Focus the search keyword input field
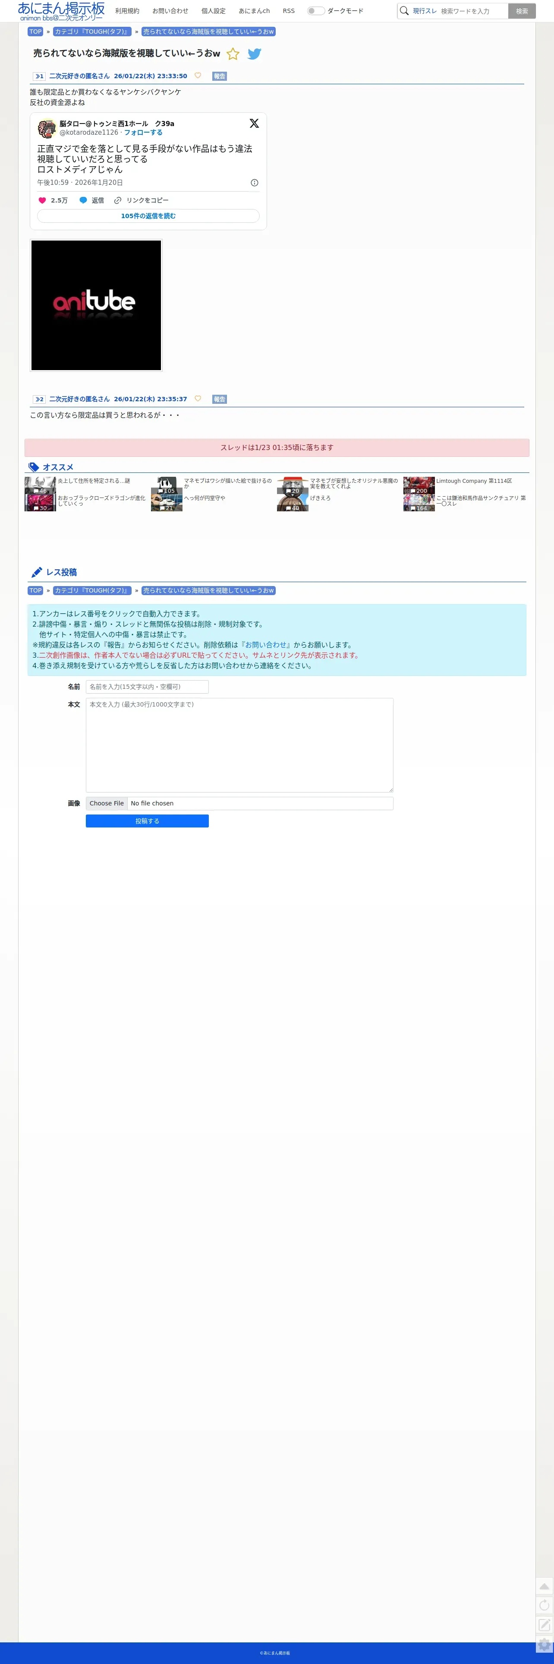This screenshot has width=554, height=1664. point(472,11)
